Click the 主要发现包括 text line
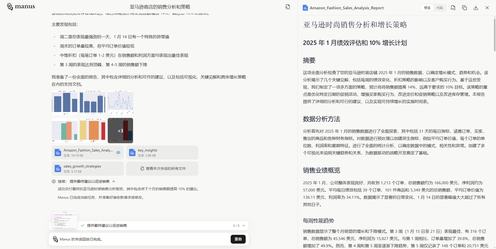 (x=65, y=25)
